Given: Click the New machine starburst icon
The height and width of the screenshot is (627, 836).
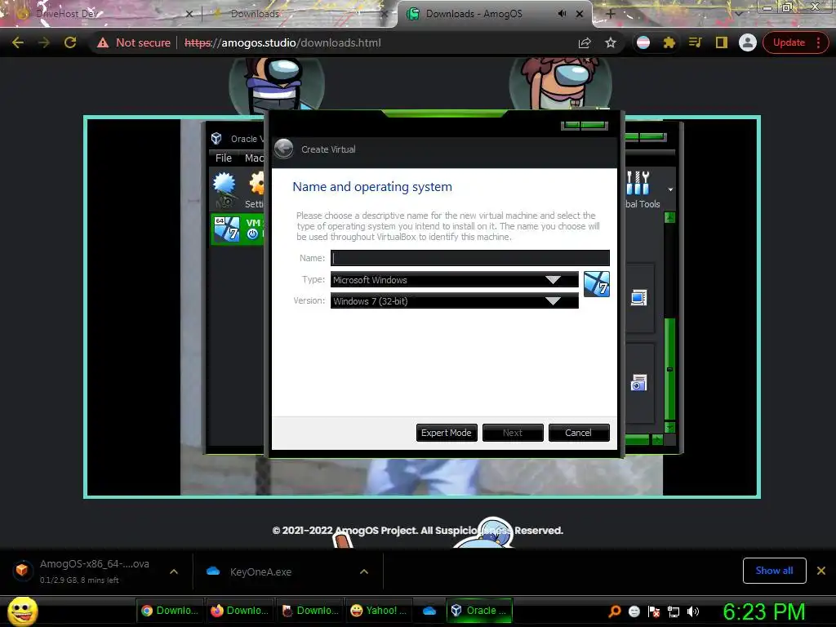Looking at the screenshot, I should point(225,189).
